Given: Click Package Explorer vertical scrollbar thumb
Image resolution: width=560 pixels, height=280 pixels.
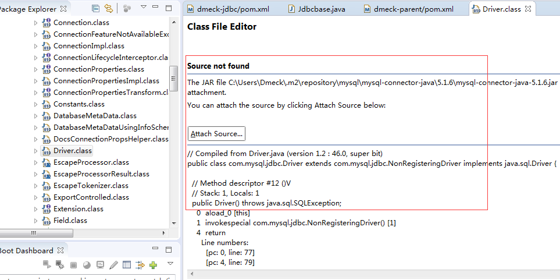Looking at the screenshot, I should pos(173,79).
